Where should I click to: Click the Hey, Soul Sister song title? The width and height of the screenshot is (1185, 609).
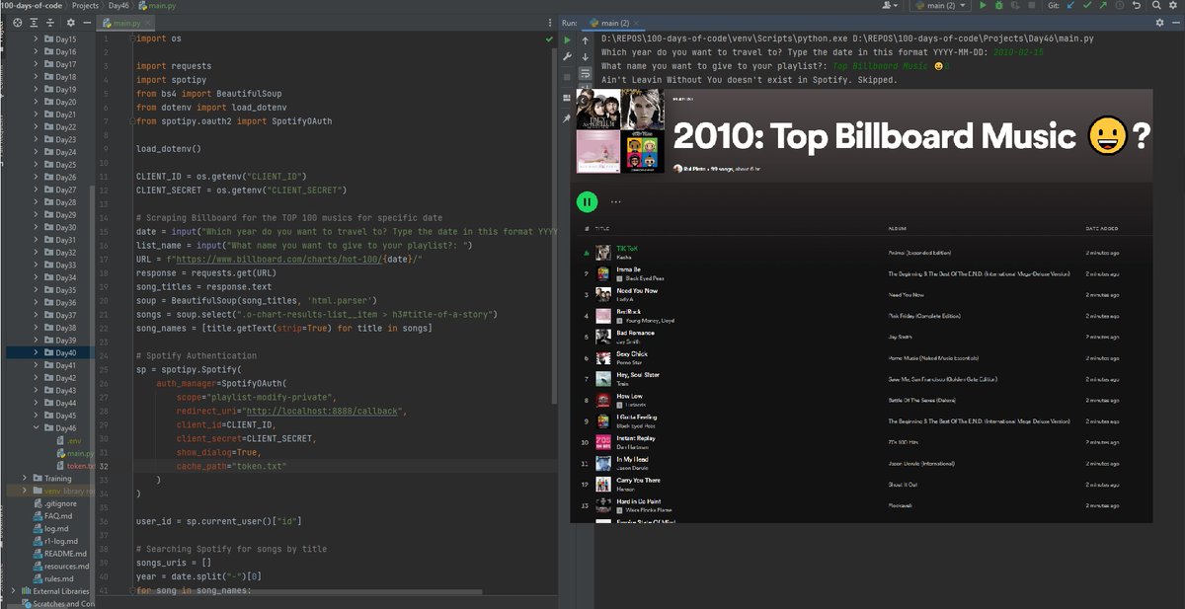[x=637, y=374]
